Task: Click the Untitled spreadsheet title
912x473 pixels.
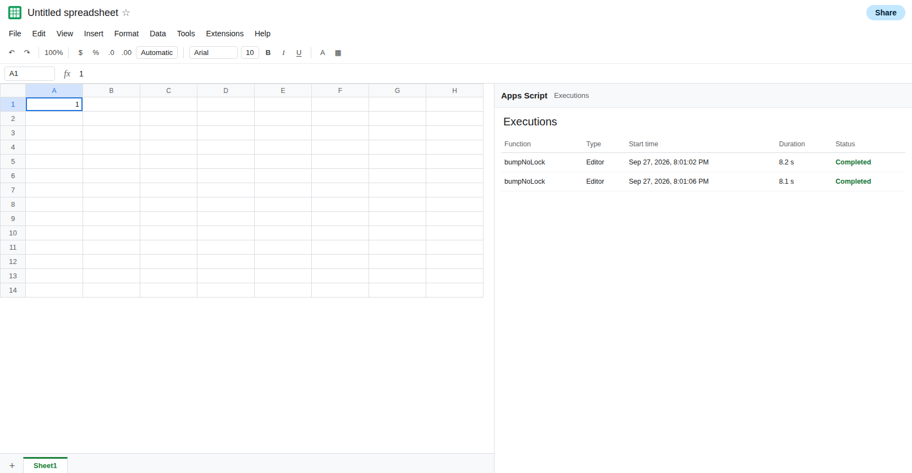Action: 73,13
